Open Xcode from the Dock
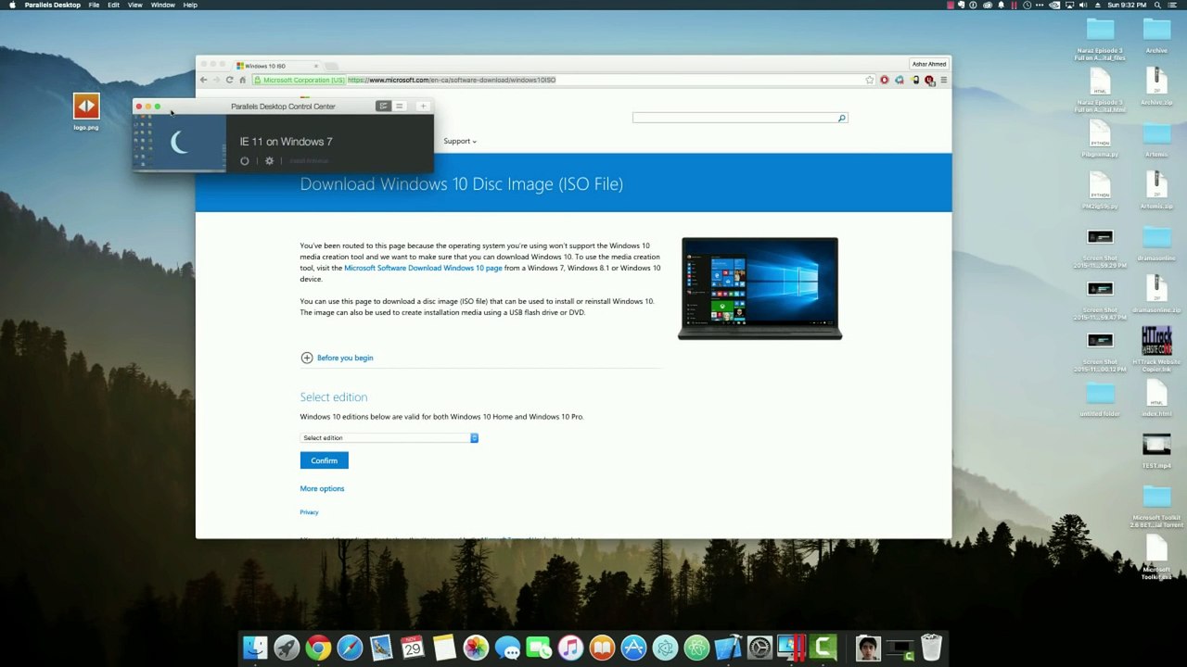The height and width of the screenshot is (667, 1187). (728, 648)
